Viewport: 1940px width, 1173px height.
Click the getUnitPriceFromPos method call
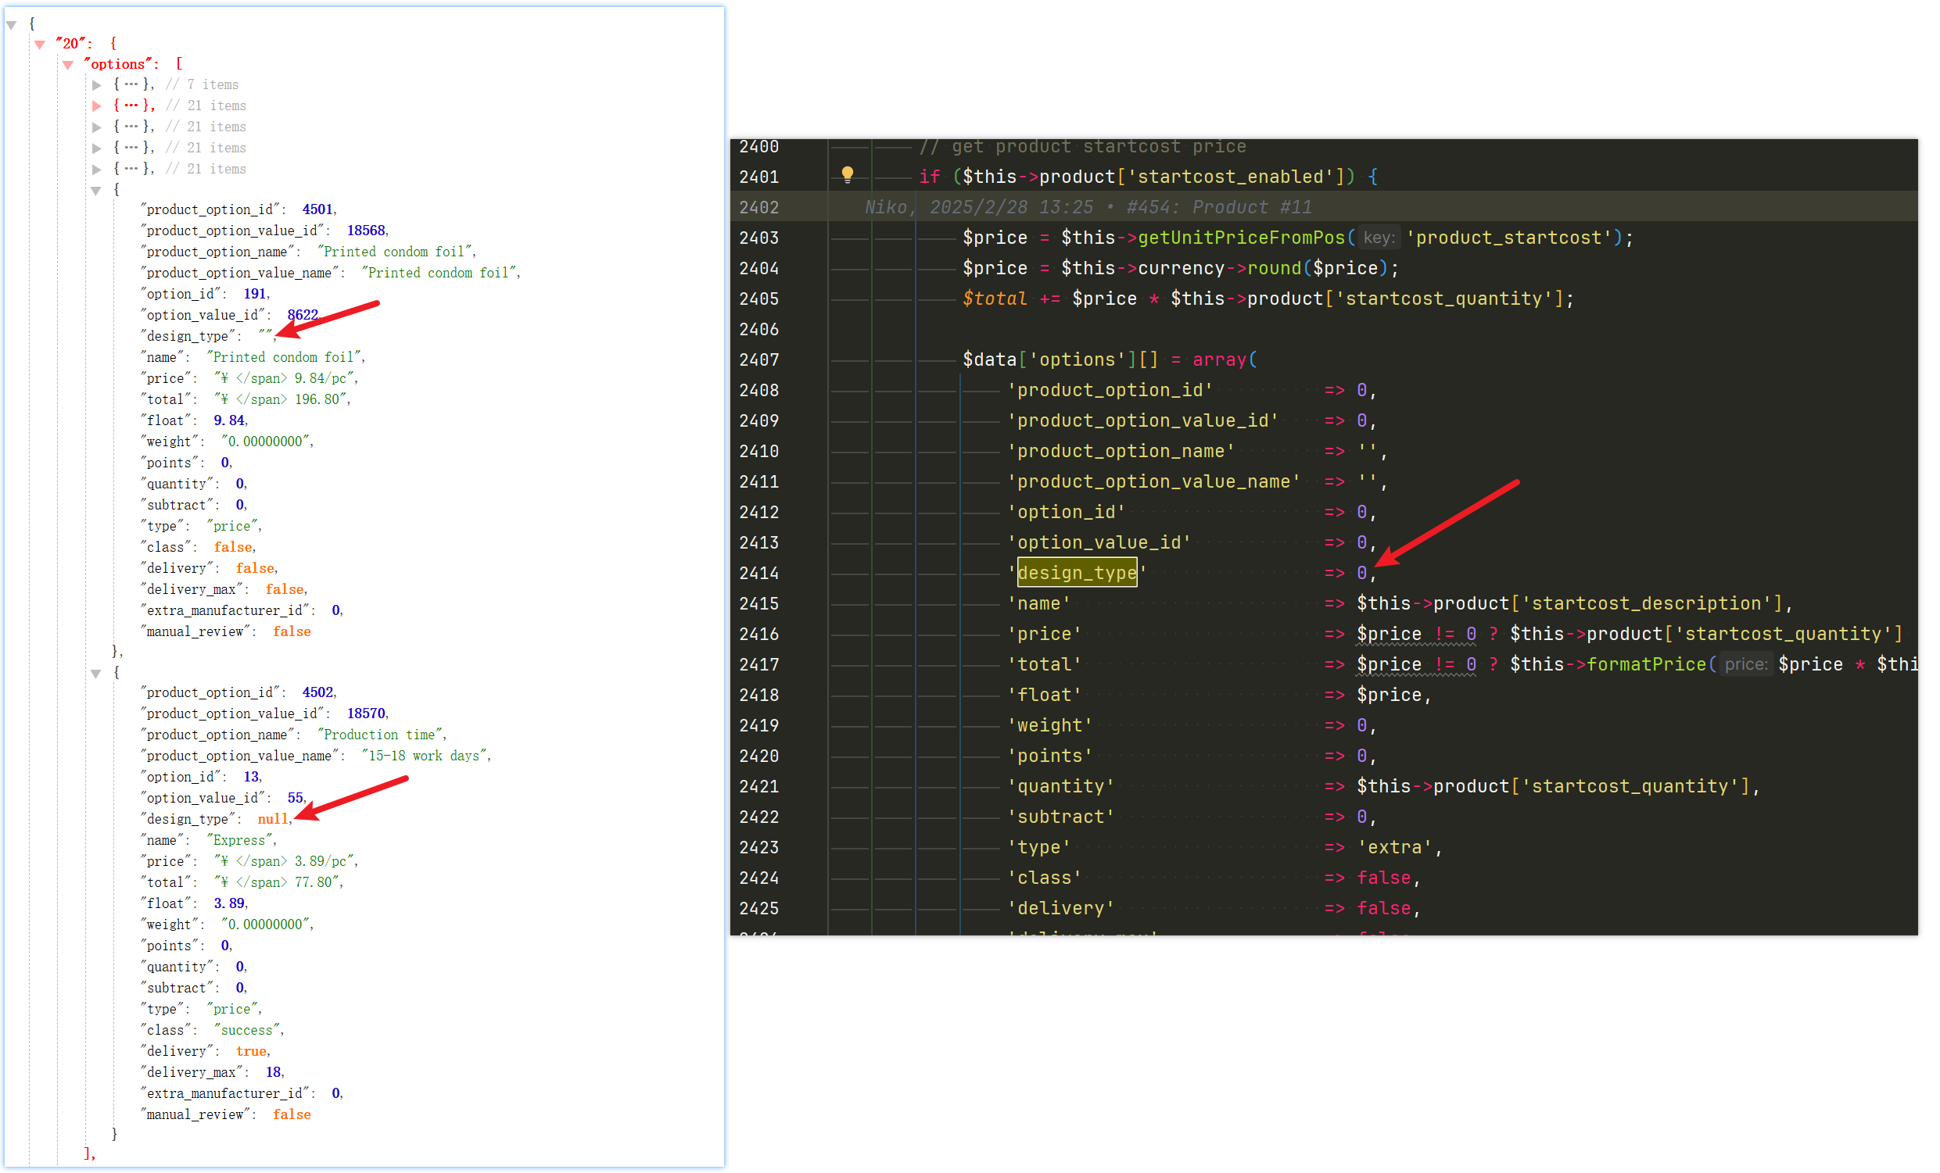(x=1241, y=238)
